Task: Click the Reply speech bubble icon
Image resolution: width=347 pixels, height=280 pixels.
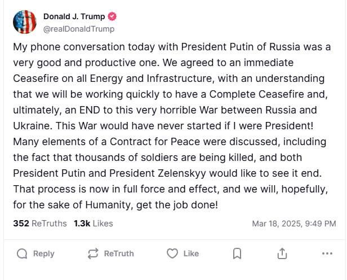Action: pos(23,254)
